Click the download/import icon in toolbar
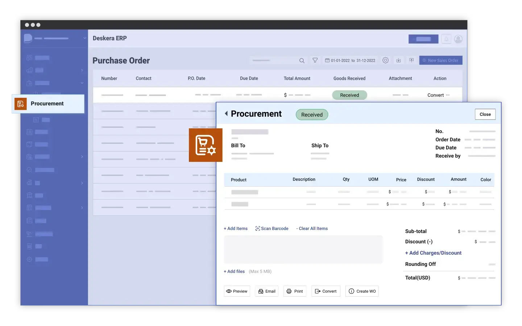 click(x=398, y=60)
